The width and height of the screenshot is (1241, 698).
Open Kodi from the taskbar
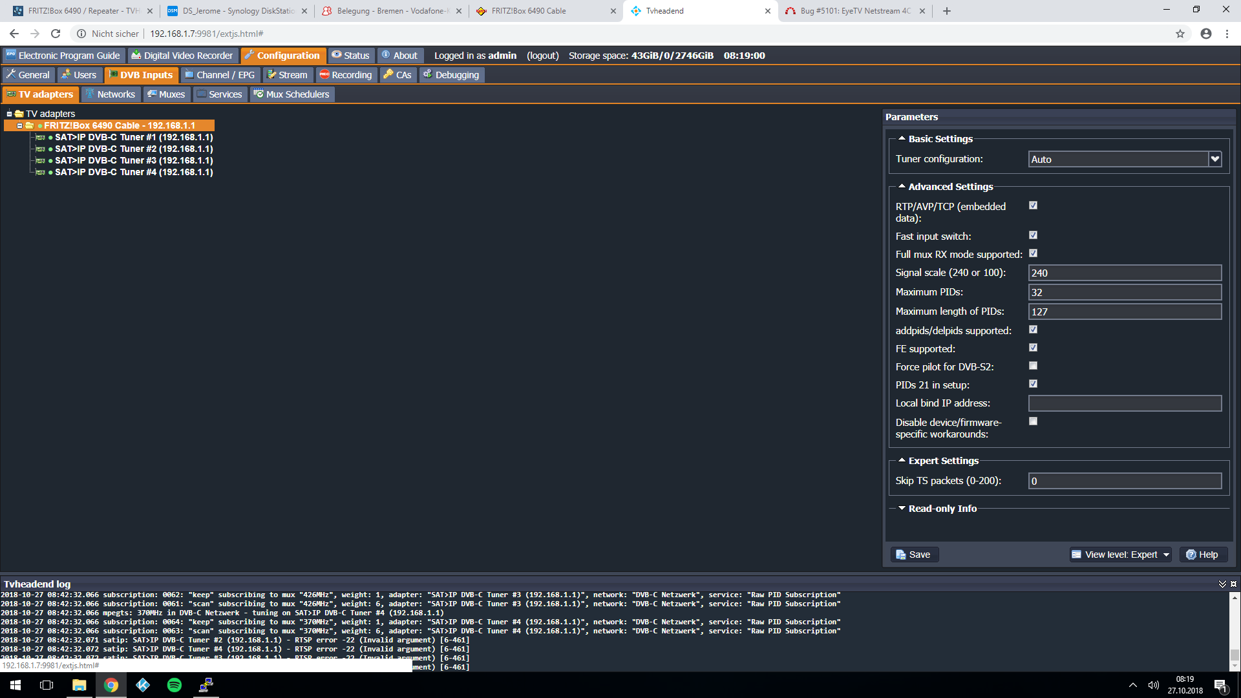(x=143, y=685)
